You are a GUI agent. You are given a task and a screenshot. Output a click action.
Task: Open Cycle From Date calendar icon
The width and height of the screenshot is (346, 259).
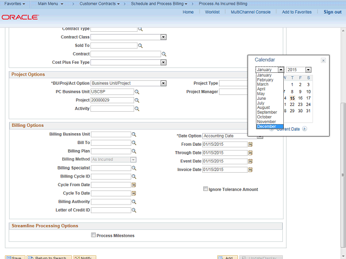point(134,185)
